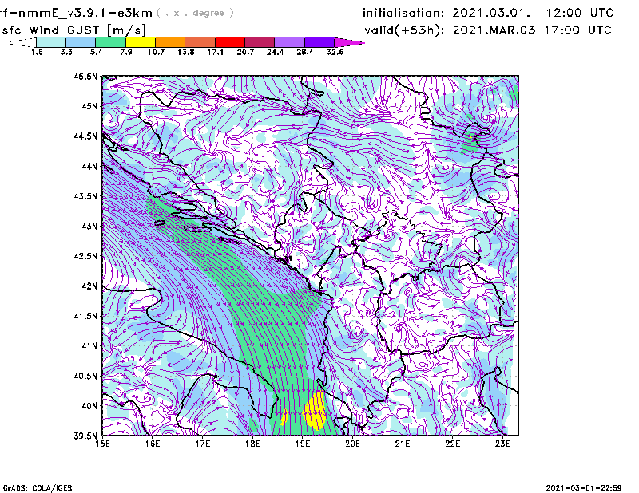The image size is (639, 493).
Task: Click the small yellow gust patch near 18.6E
Action: coord(284,416)
